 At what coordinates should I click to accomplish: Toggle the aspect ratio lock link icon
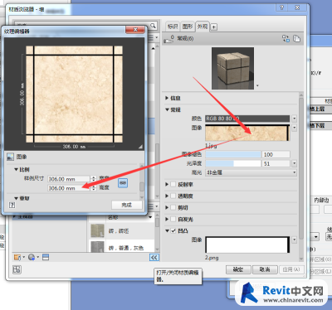pyautogui.click(x=123, y=183)
